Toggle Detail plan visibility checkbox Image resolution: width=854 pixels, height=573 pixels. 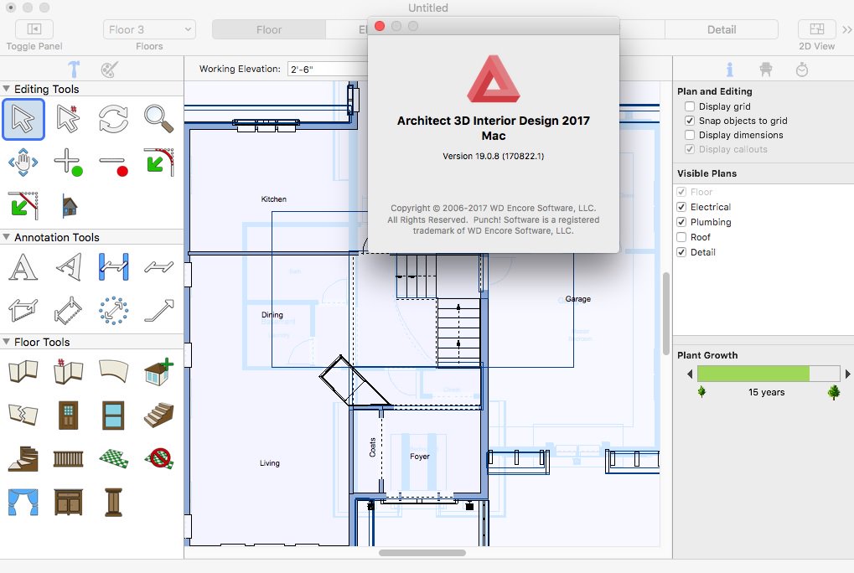tap(681, 252)
